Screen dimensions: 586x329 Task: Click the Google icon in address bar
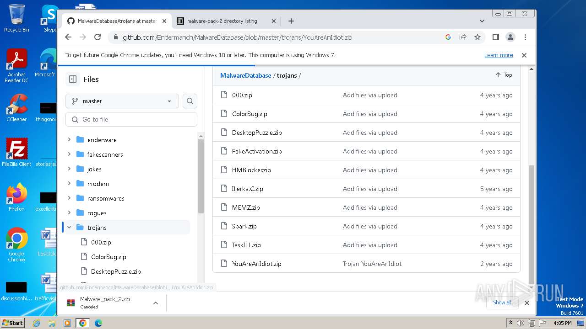click(x=448, y=37)
